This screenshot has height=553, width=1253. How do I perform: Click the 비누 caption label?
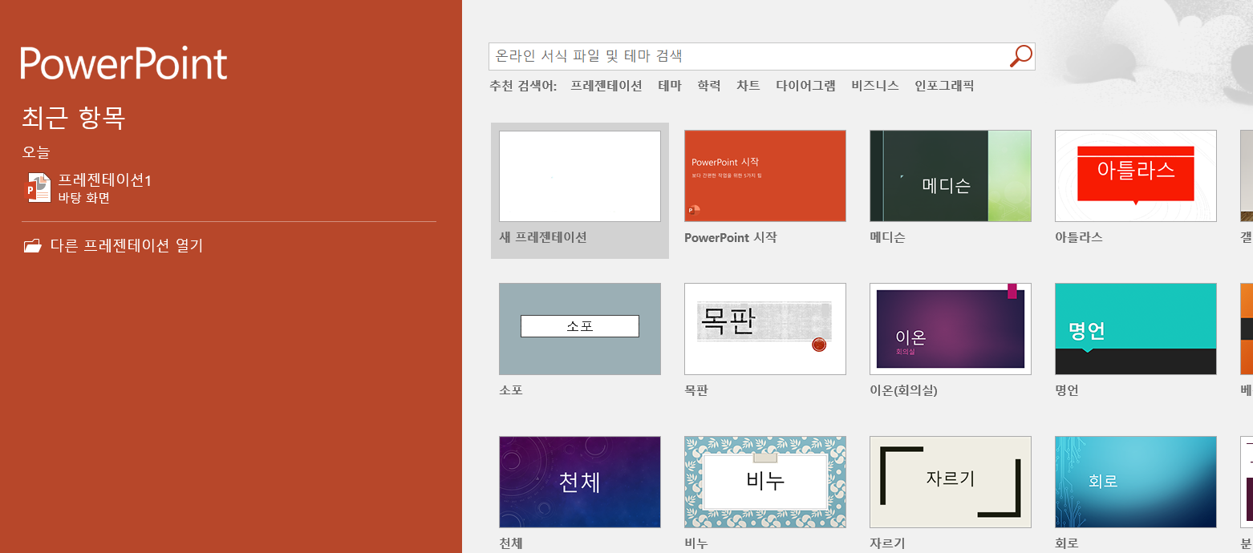(x=696, y=543)
